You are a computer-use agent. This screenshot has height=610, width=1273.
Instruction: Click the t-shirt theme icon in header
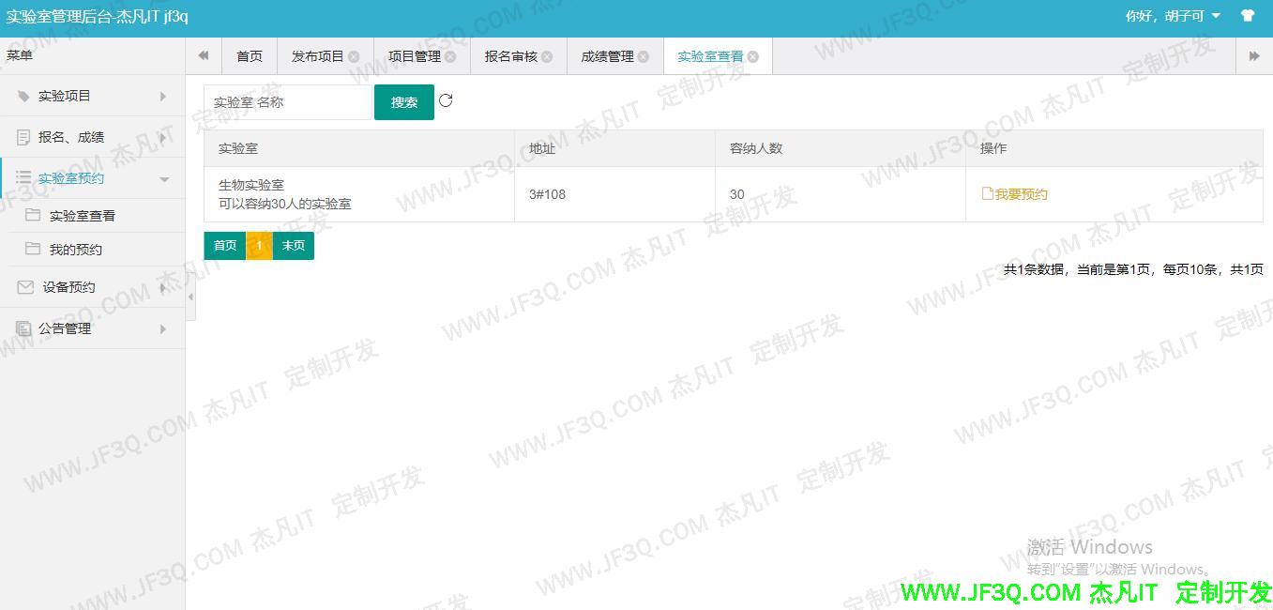(1247, 16)
